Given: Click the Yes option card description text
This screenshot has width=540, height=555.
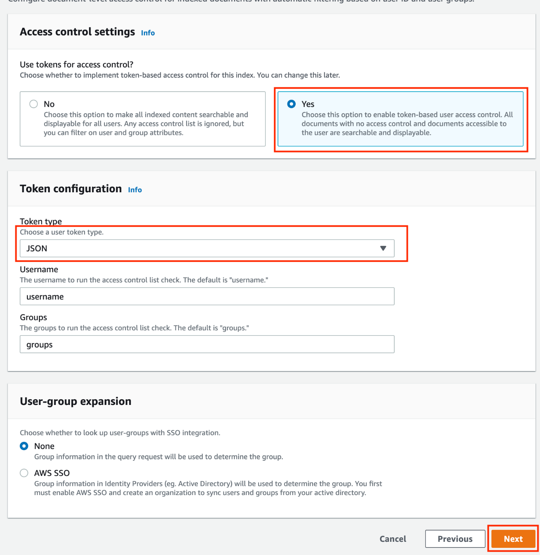Looking at the screenshot, I should point(404,124).
